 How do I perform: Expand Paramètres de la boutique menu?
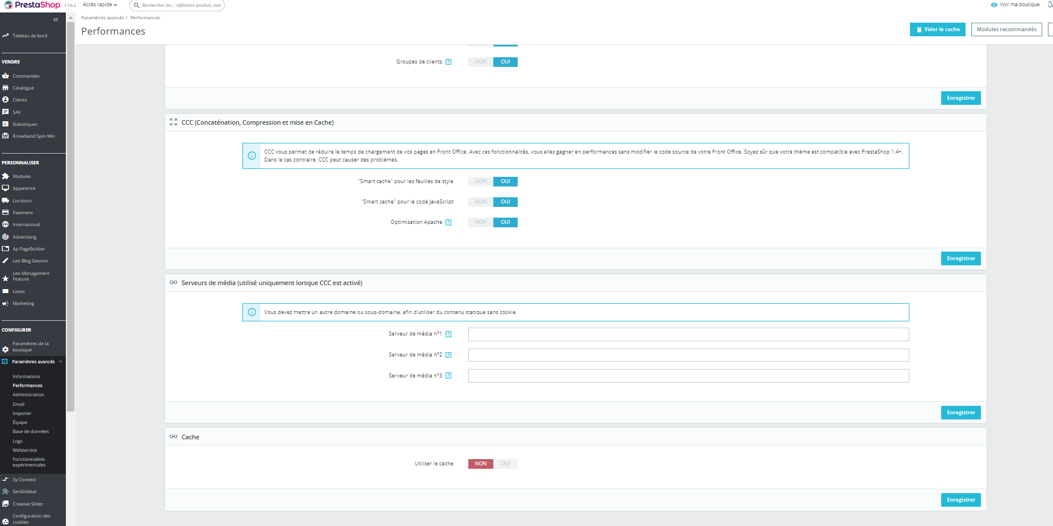click(x=32, y=347)
